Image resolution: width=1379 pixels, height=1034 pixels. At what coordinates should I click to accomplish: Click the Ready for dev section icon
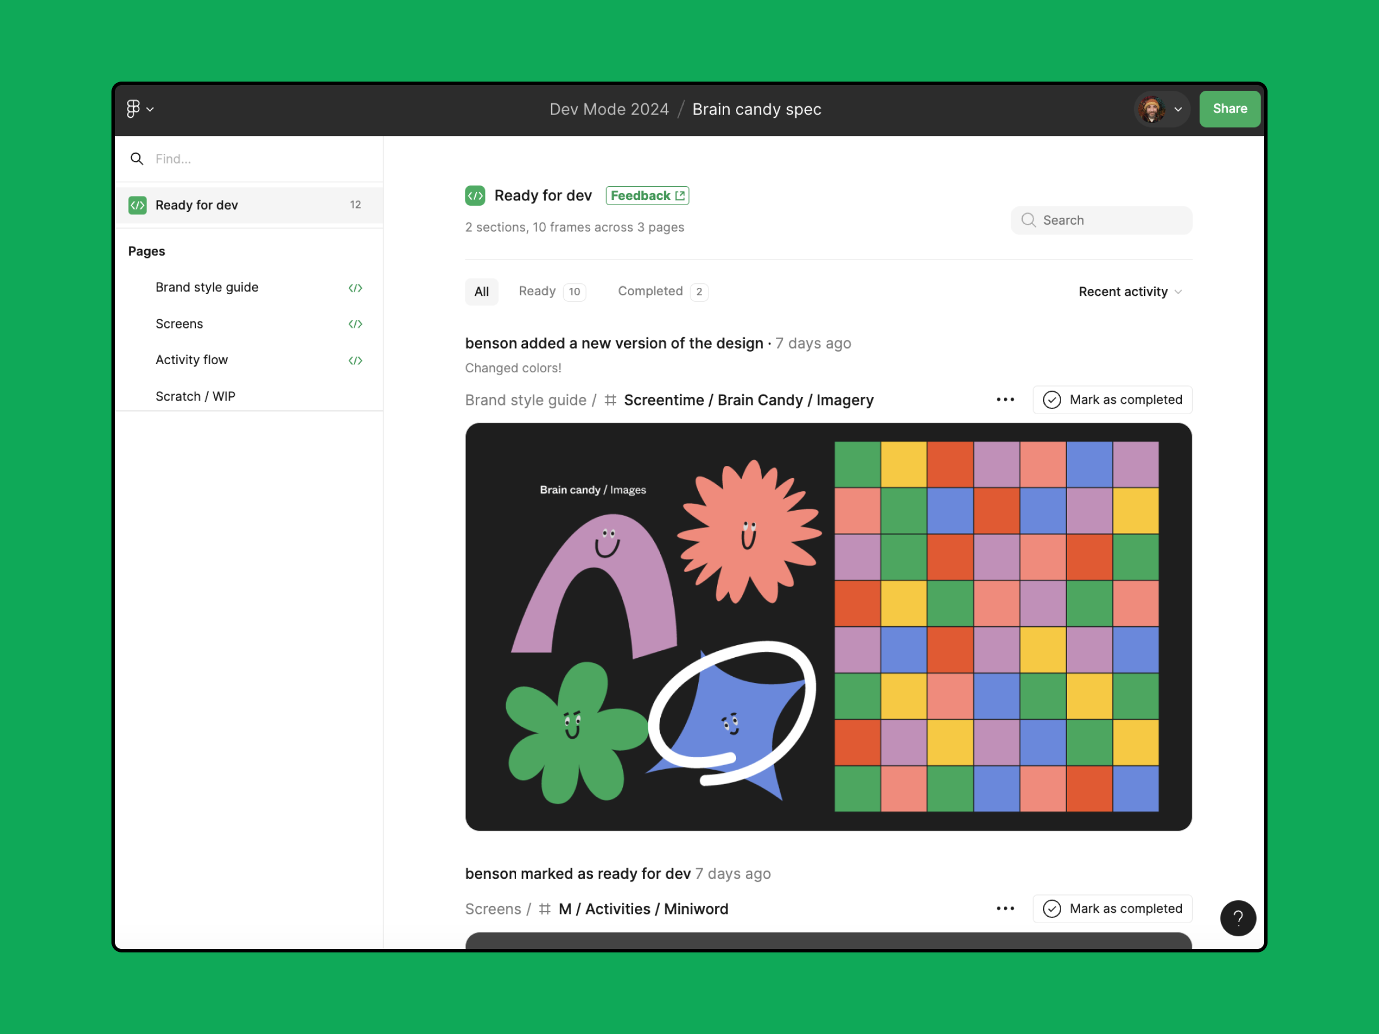pos(138,205)
